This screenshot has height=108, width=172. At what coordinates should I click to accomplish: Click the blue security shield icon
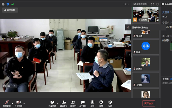8,4
